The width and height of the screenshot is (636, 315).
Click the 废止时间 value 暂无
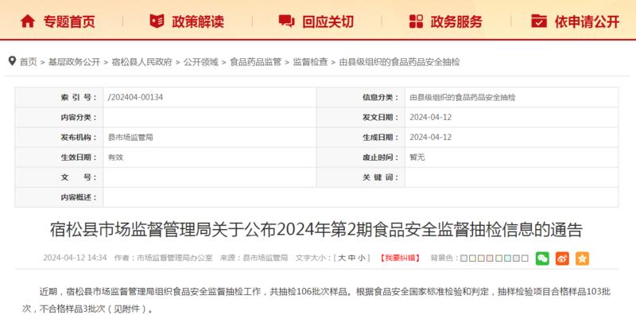(417, 157)
